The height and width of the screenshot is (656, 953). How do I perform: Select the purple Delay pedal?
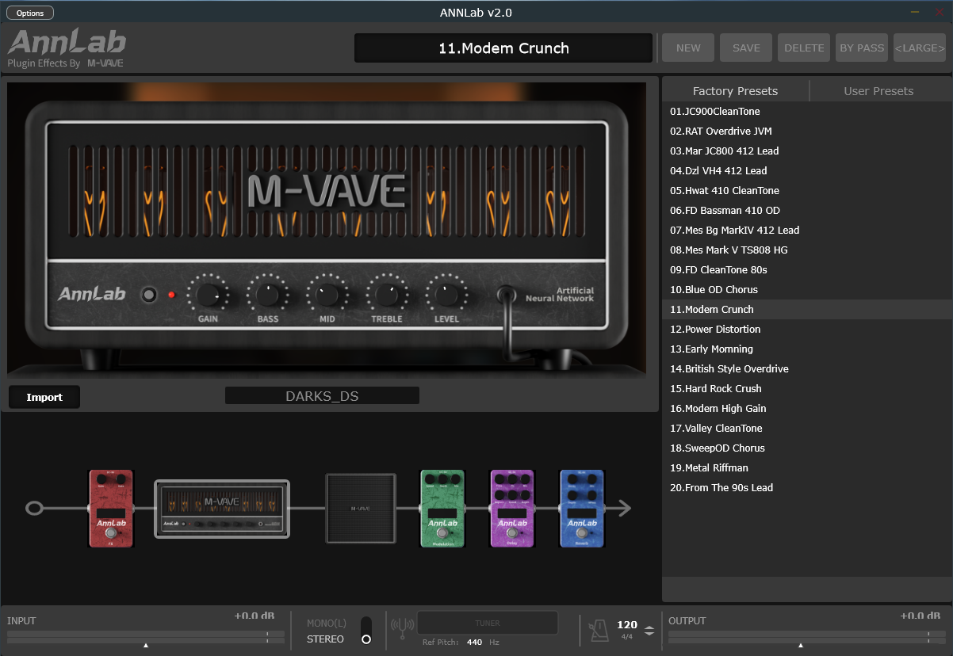[512, 508]
